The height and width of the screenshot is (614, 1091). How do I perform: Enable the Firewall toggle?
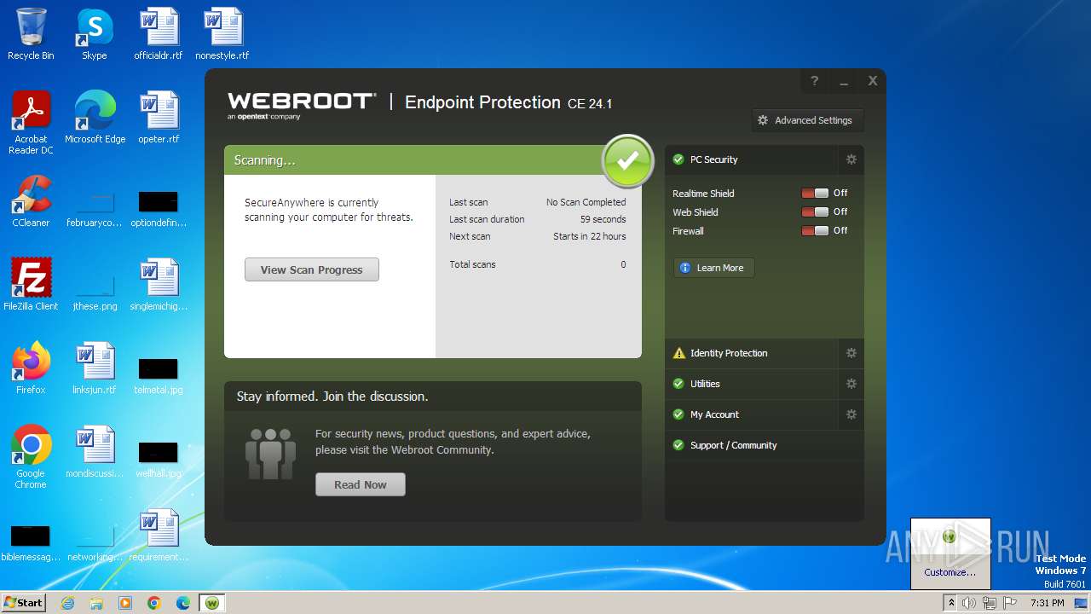coord(815,231)
